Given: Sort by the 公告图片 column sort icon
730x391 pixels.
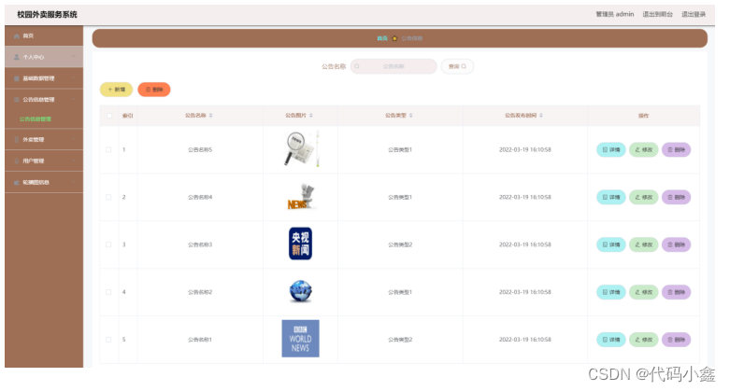Looking at the screenshot, I should 311,116.
